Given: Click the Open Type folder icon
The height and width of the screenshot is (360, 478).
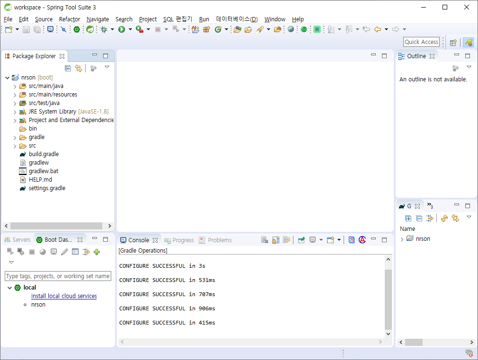Looking at the screenshot, I should pyautogui.click(x=238, y=29).
